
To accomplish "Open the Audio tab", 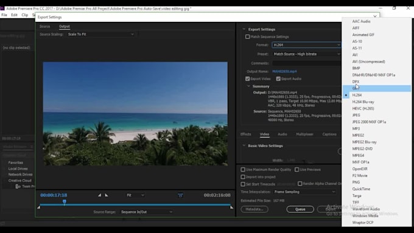I will [x=282, y=134].
